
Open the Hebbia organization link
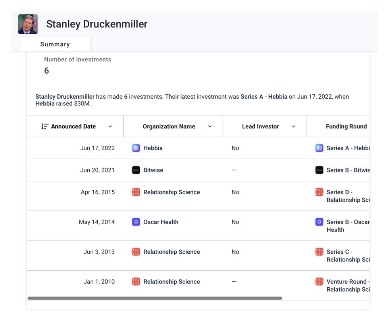coord(153,148)
